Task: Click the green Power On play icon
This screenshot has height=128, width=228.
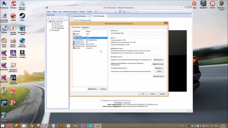Action: click(x=96, y=12)
